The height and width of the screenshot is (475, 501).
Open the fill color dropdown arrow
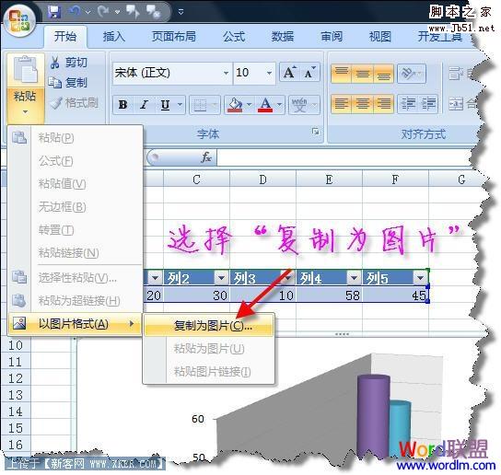(249, 104)
